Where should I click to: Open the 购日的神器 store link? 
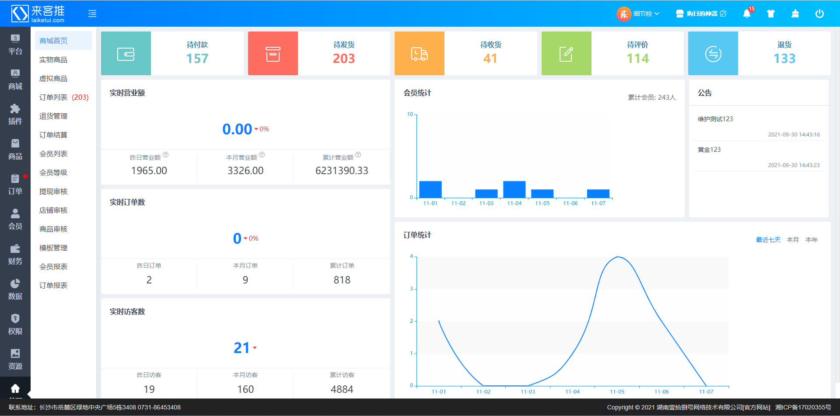[x=701, y=14]
